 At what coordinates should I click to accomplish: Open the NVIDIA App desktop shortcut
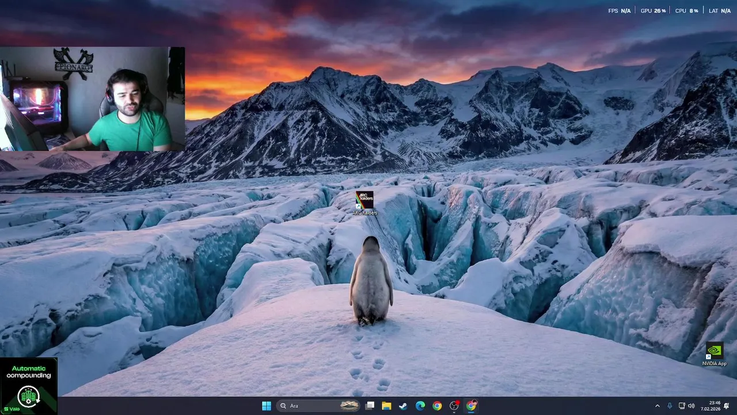715,354
